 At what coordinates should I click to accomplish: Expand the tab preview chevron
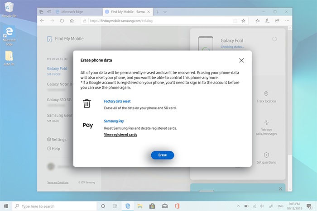tap(165, 12)
